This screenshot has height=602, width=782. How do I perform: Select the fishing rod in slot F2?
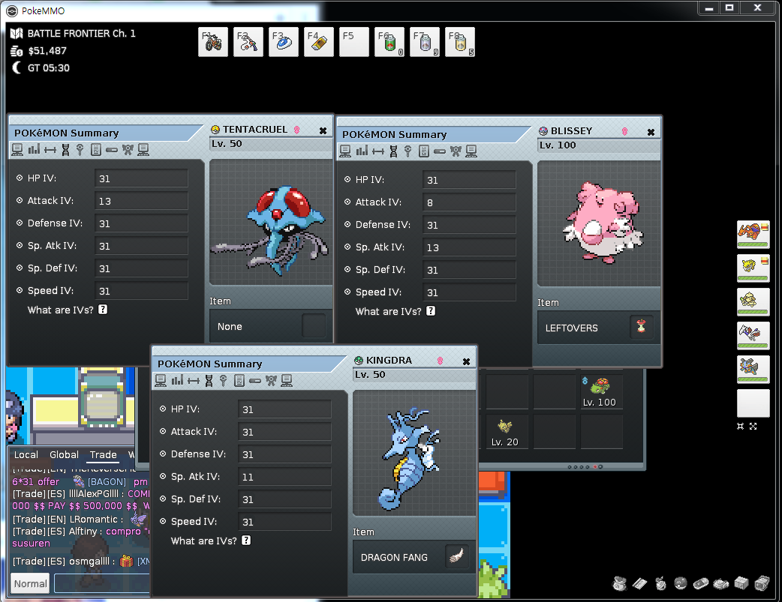pos(248,42)
